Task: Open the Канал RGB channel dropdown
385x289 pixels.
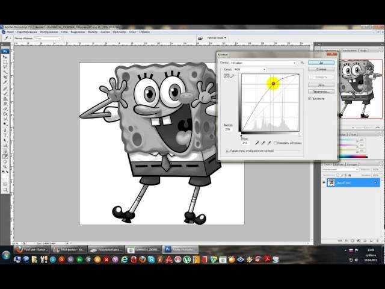Action: pyautogui.click(x=250, y=69)
